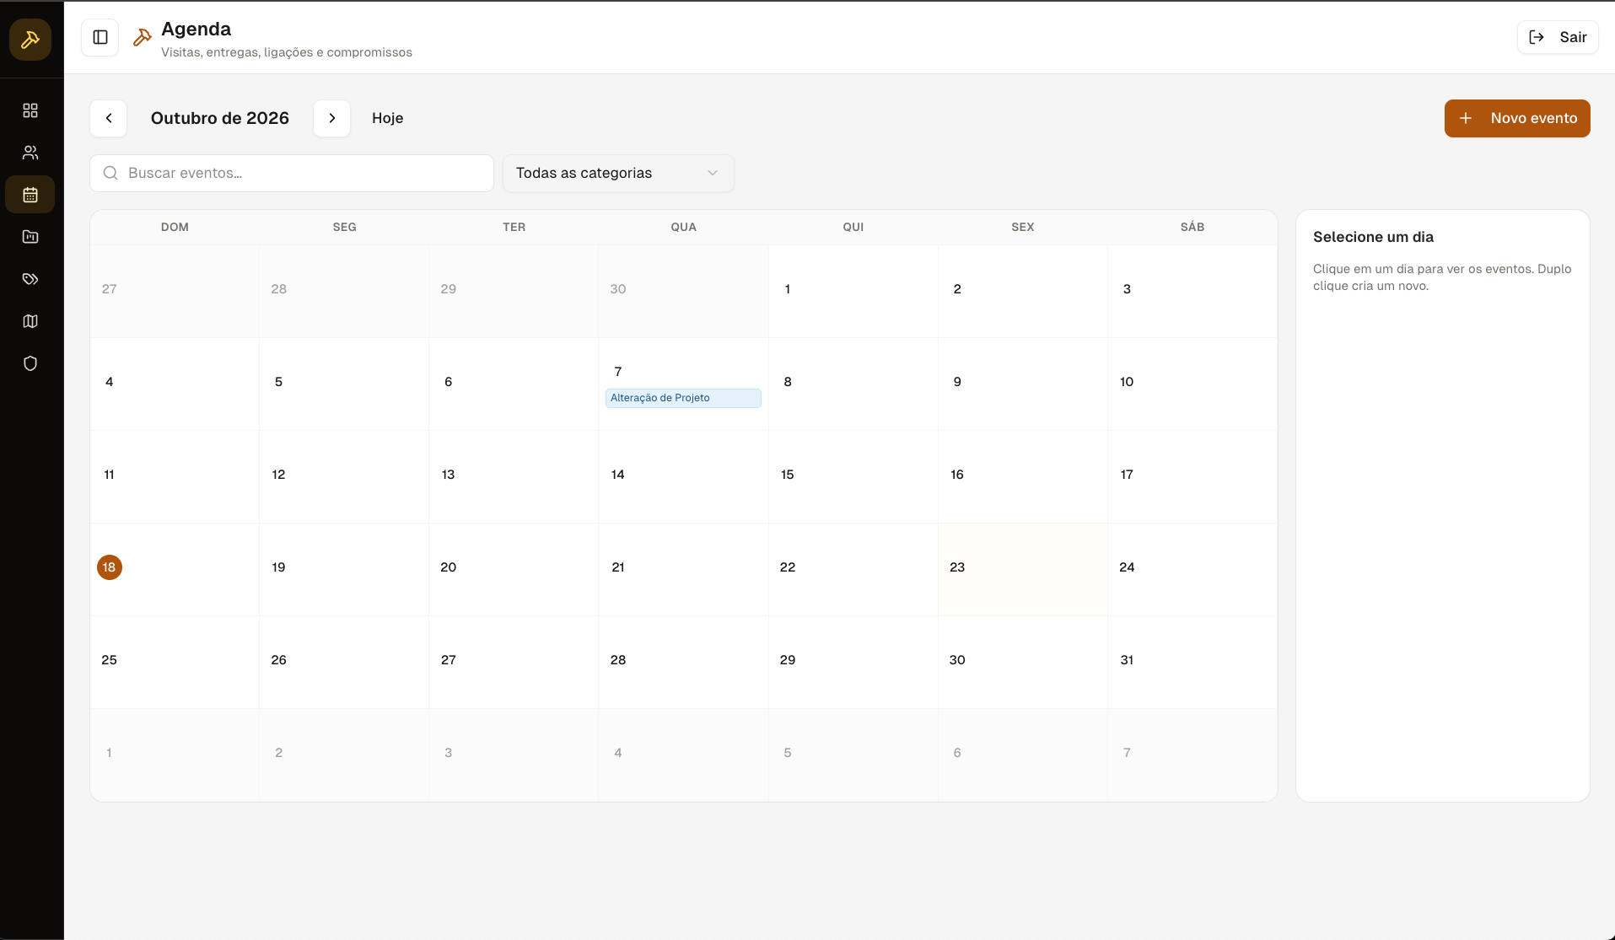Open the shield icon in sidebar
Viewport: 1615px width, 940px height.
point(30,363)
